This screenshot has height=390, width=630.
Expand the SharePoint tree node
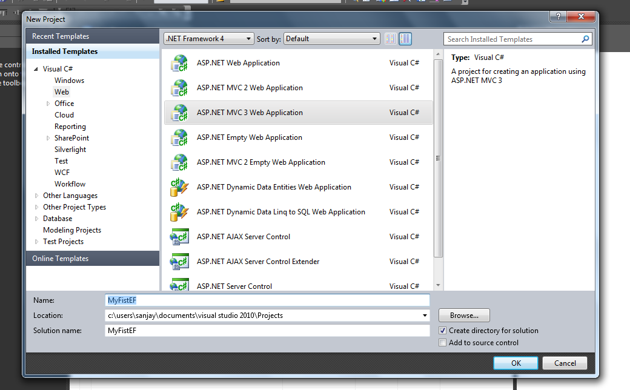[48, 138]
